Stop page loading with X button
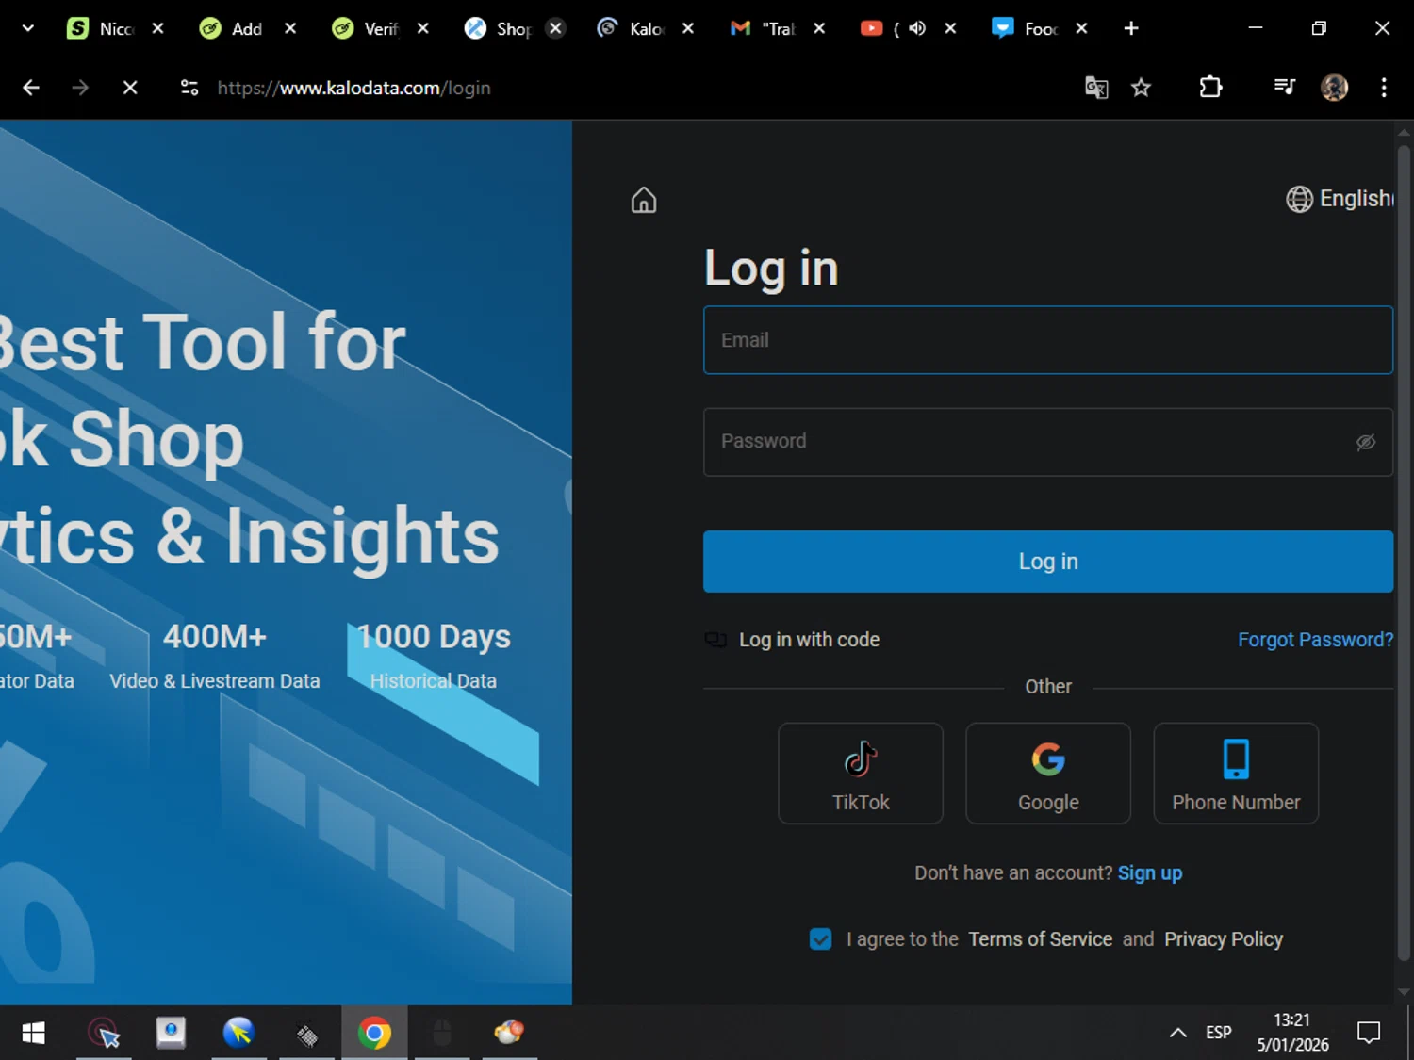 [130, 88]
